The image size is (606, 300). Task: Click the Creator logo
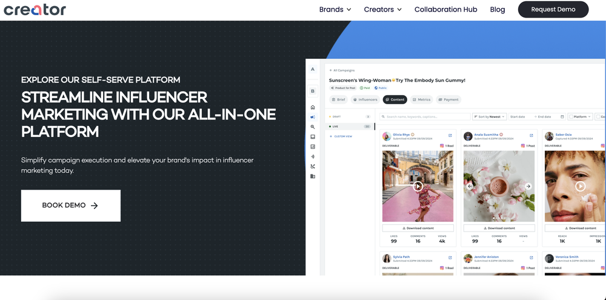coord(35,10)
